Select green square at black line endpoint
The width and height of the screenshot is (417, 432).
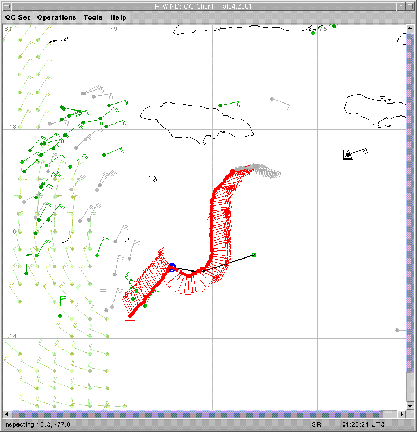click(254, 255)
